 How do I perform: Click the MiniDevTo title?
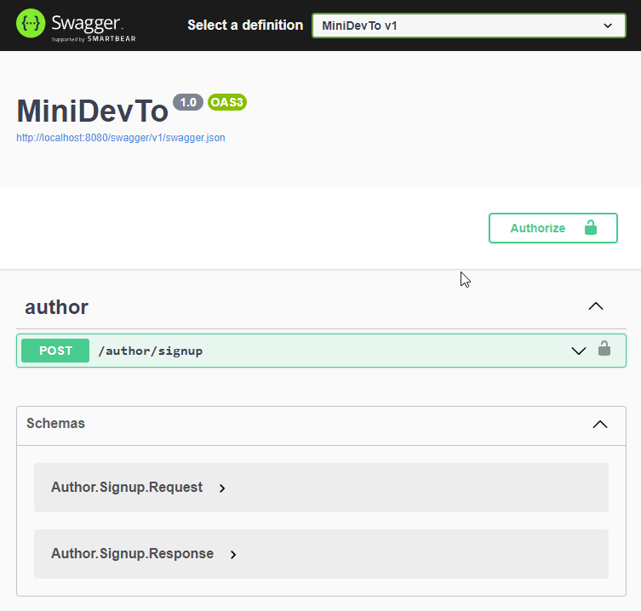93,111
